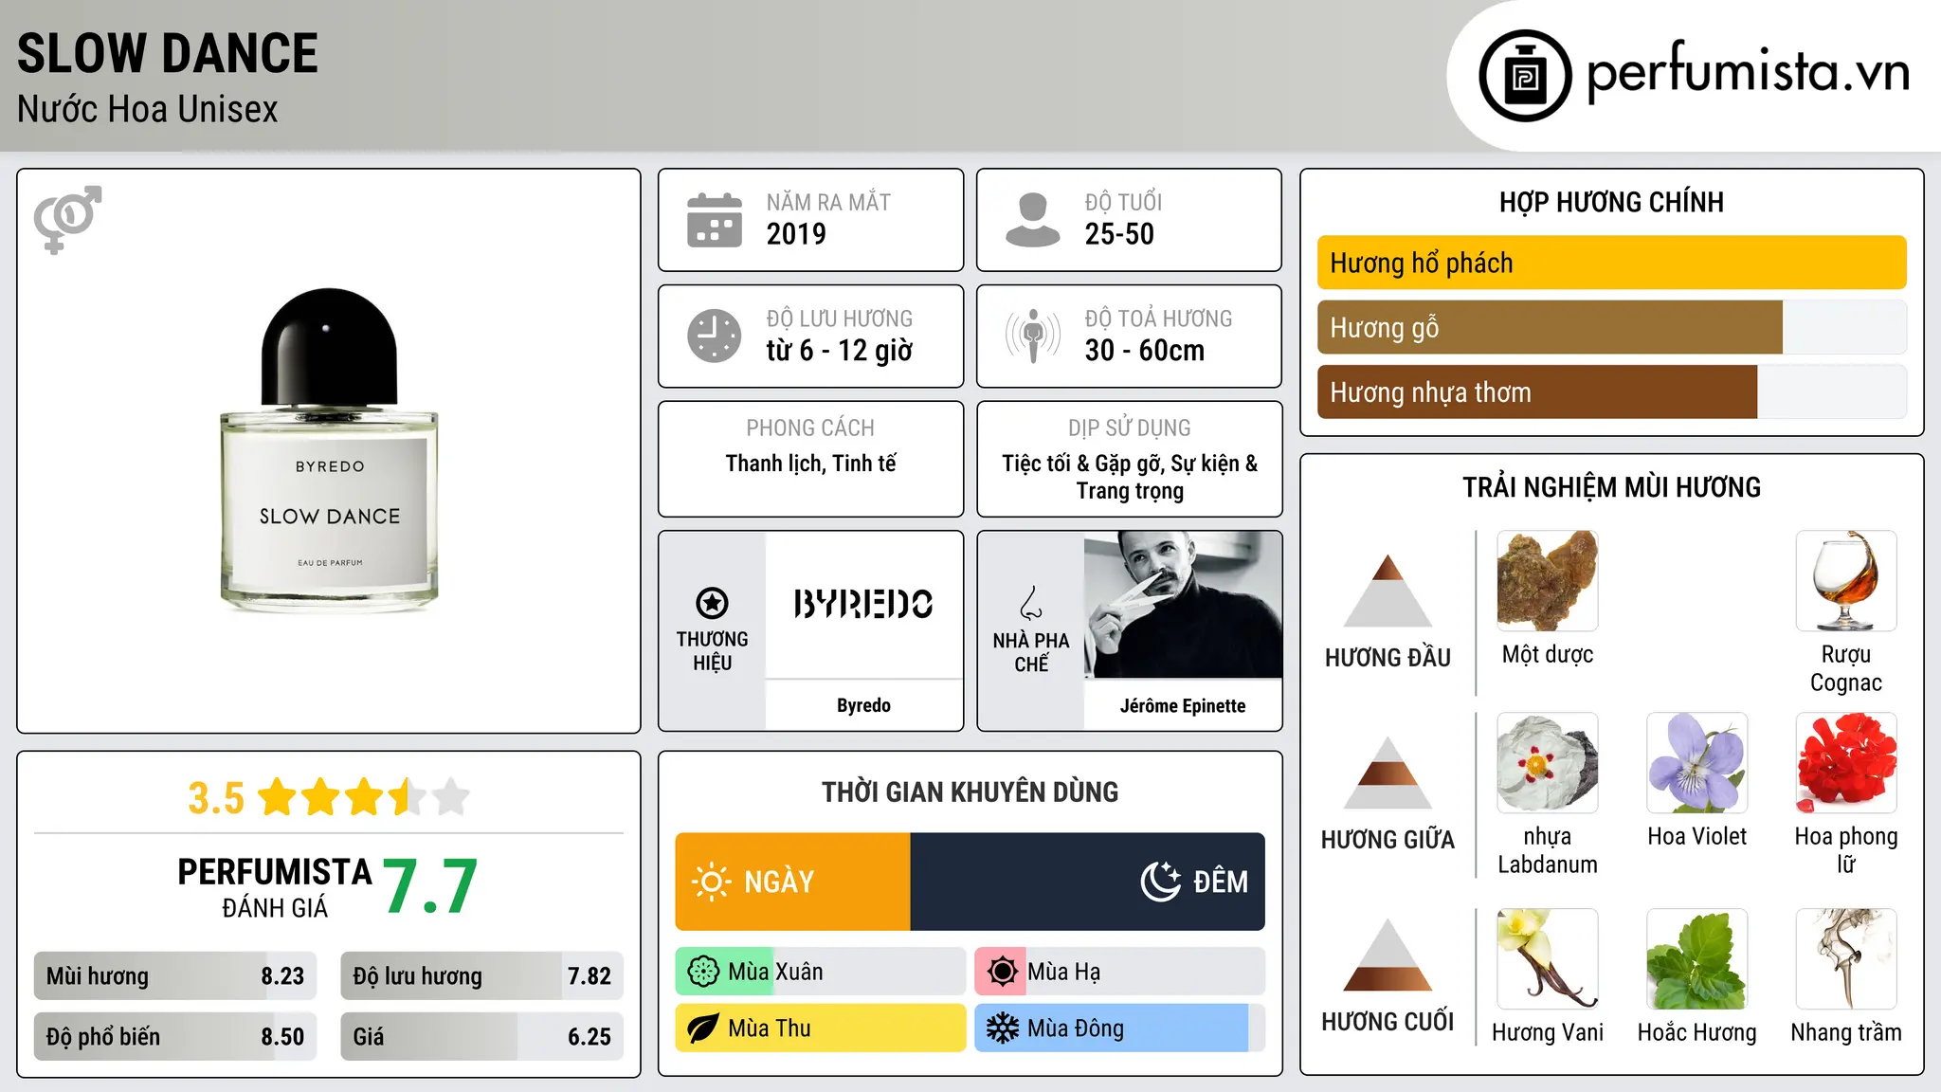1941x1092 pixels.
Task: Click the sillage icon beside Độ toả hương
Action: [x=1033, y=336]
